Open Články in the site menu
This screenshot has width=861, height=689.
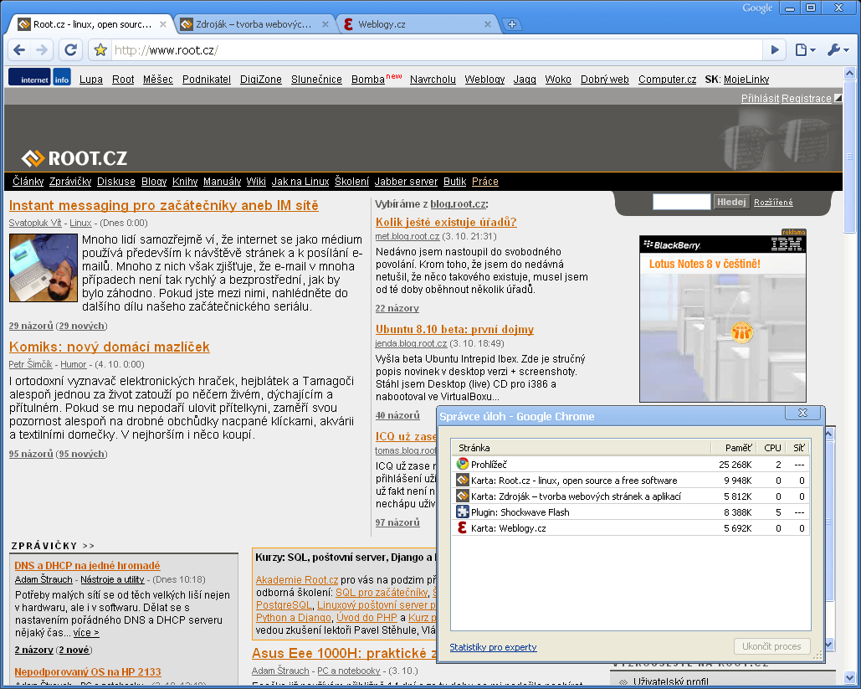click(28, 182)
